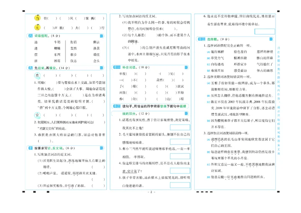Click answer box after 意,定计策了
The width and height of the screenshot is (301, 213).
point(180,170)
